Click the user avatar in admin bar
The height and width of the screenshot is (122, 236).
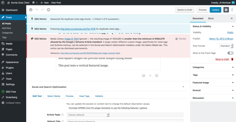233,2
